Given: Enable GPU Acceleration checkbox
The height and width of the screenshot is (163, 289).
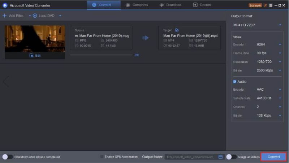Looking at the screenshot, I should [102, 157].
